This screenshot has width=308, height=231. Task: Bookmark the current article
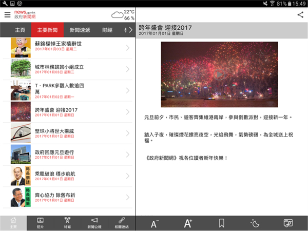pyautogui.click(x=222, y=223)
